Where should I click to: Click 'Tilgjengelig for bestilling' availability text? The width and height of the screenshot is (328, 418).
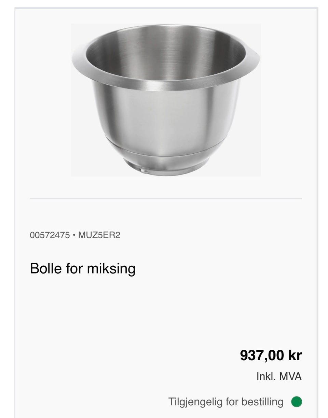tap(225, 402)
